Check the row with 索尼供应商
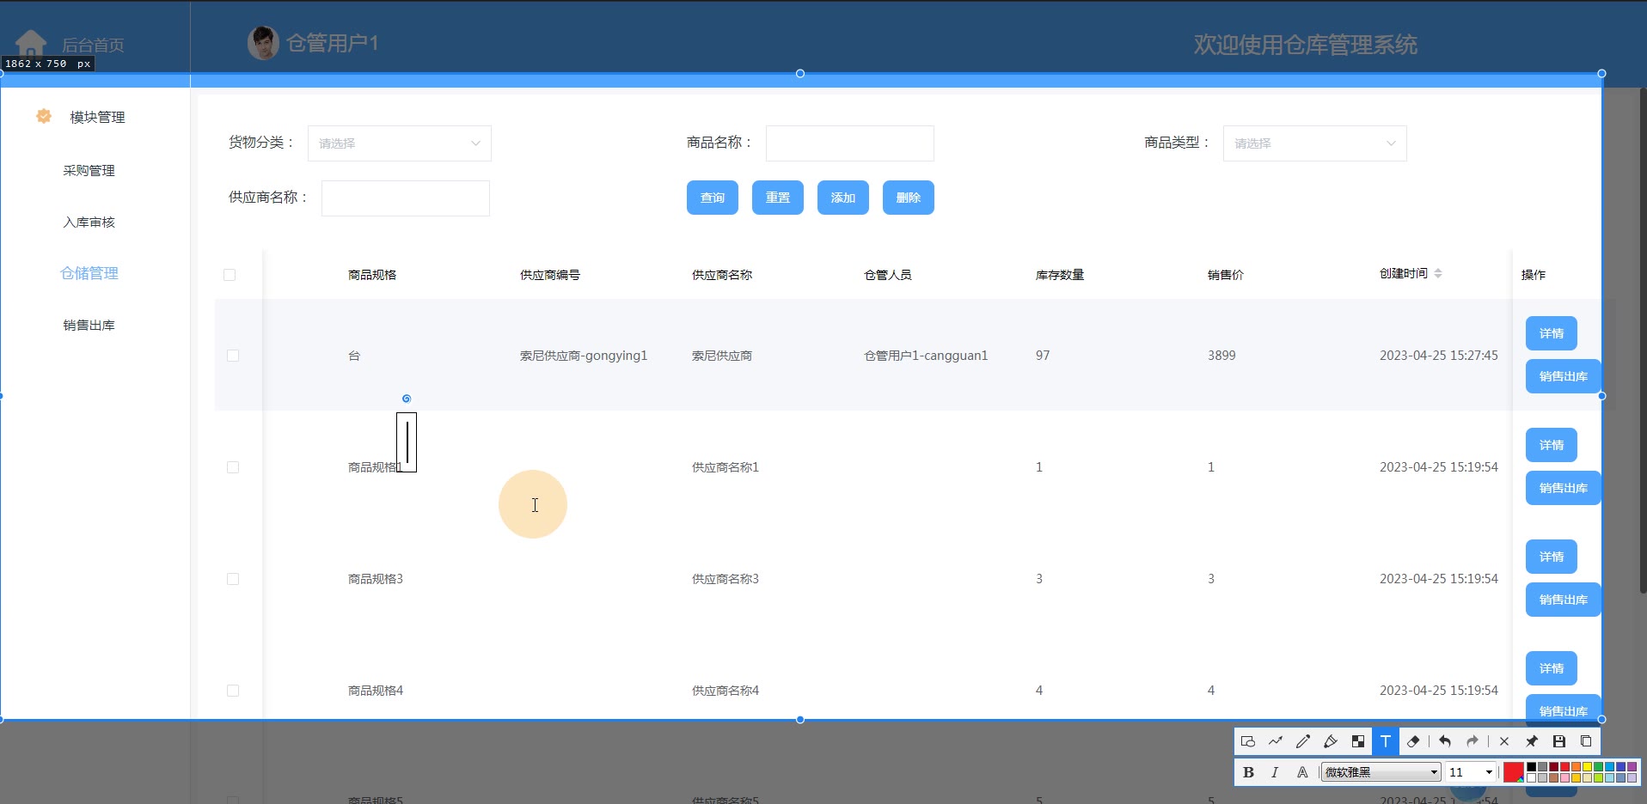This screenshot has height=804, width=1647. click(233, 356)
